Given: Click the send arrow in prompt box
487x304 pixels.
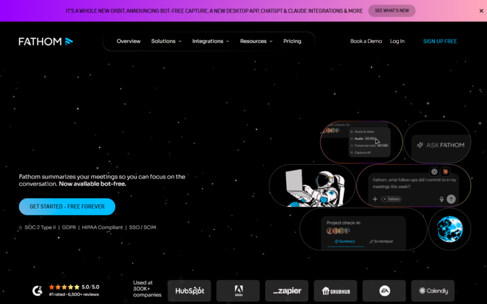Looking at the screenshot, I should coord(451,199).
